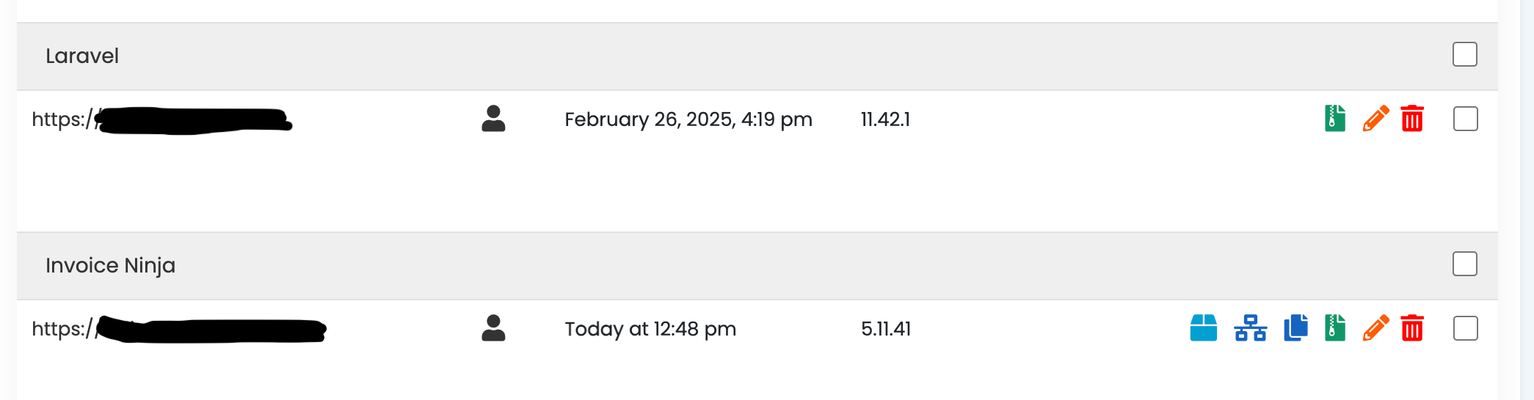
Task: Click the green backup icon for Invoice Ninja
Action: tap(1335, 328)
